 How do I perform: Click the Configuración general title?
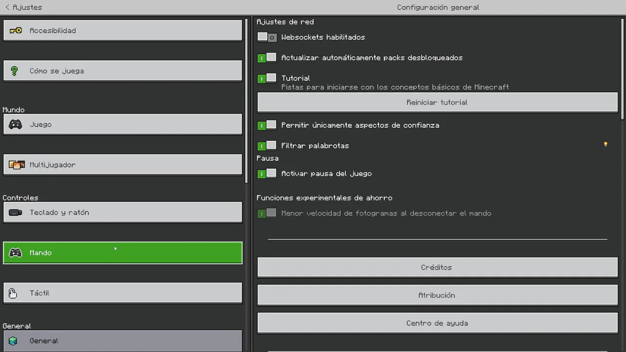[x=438, y=7]
